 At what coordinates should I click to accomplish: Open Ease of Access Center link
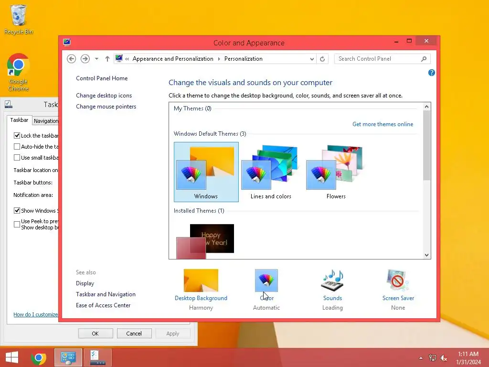(103, 305)
